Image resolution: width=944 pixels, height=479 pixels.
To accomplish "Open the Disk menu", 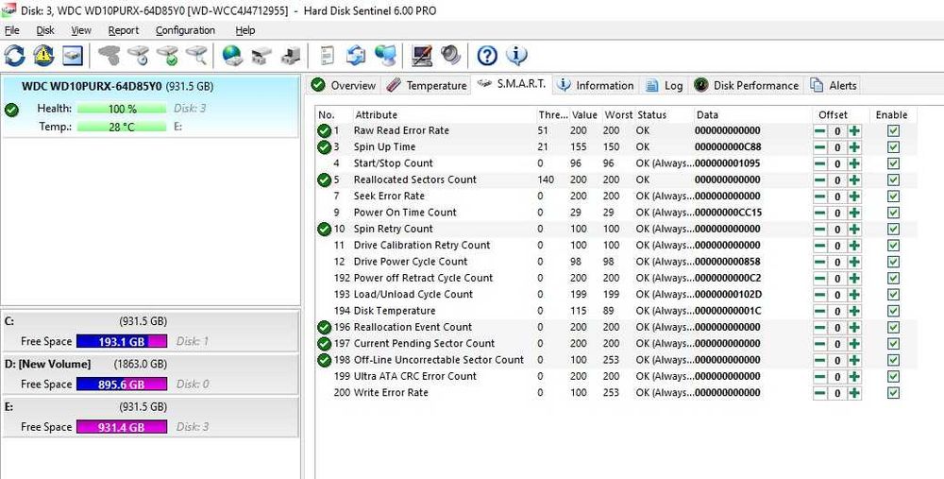I will pos(45,30).
